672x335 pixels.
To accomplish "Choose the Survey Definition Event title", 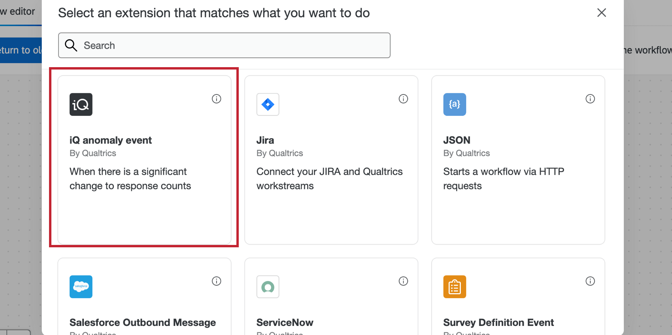I will [498, 323].
